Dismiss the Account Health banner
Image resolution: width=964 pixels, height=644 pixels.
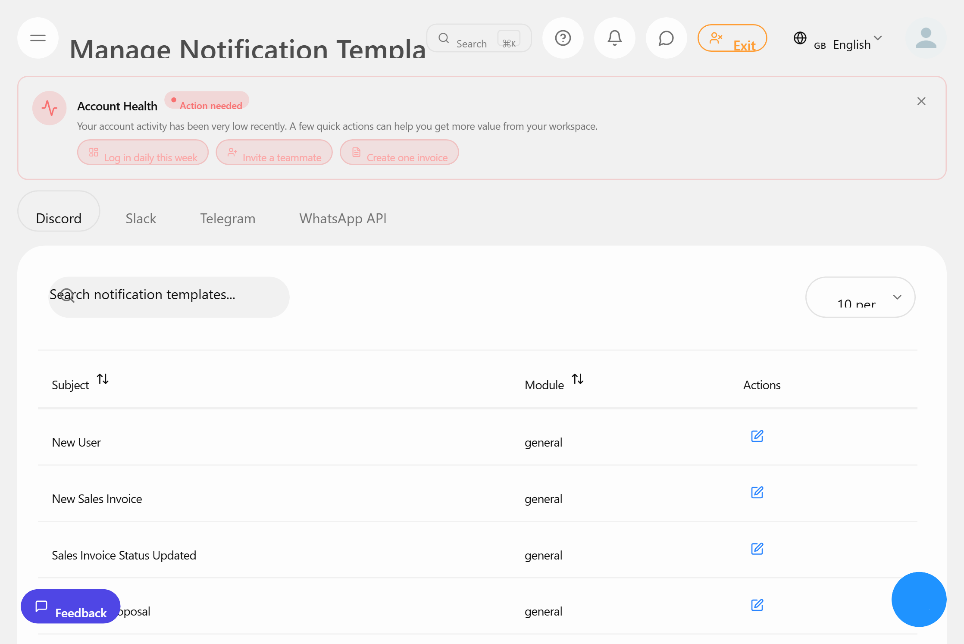(921, 101)
